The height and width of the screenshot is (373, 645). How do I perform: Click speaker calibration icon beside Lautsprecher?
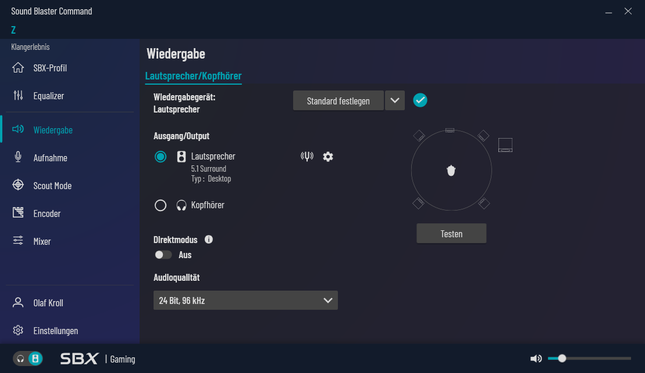pyautogui.click(x=307, y=156)
